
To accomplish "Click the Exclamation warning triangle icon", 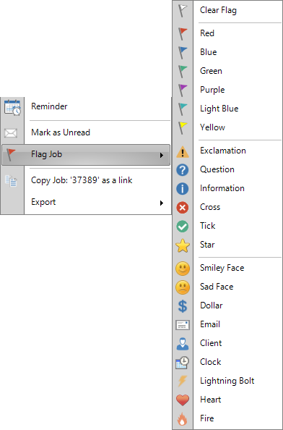I will (x=183, y=151).
